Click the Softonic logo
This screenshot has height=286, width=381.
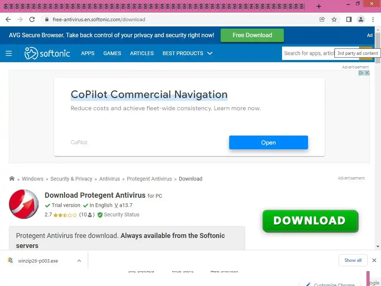point(47,53)
